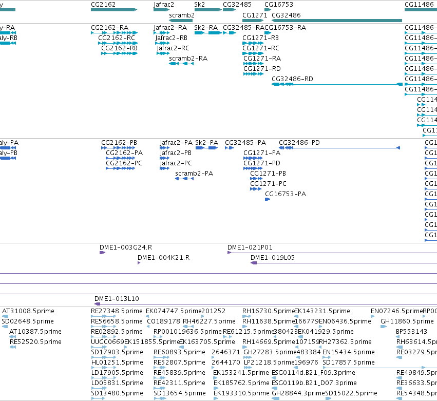Select protein CG2162-PA
This screenshot has height=401, width=437.
click(121, 158)
